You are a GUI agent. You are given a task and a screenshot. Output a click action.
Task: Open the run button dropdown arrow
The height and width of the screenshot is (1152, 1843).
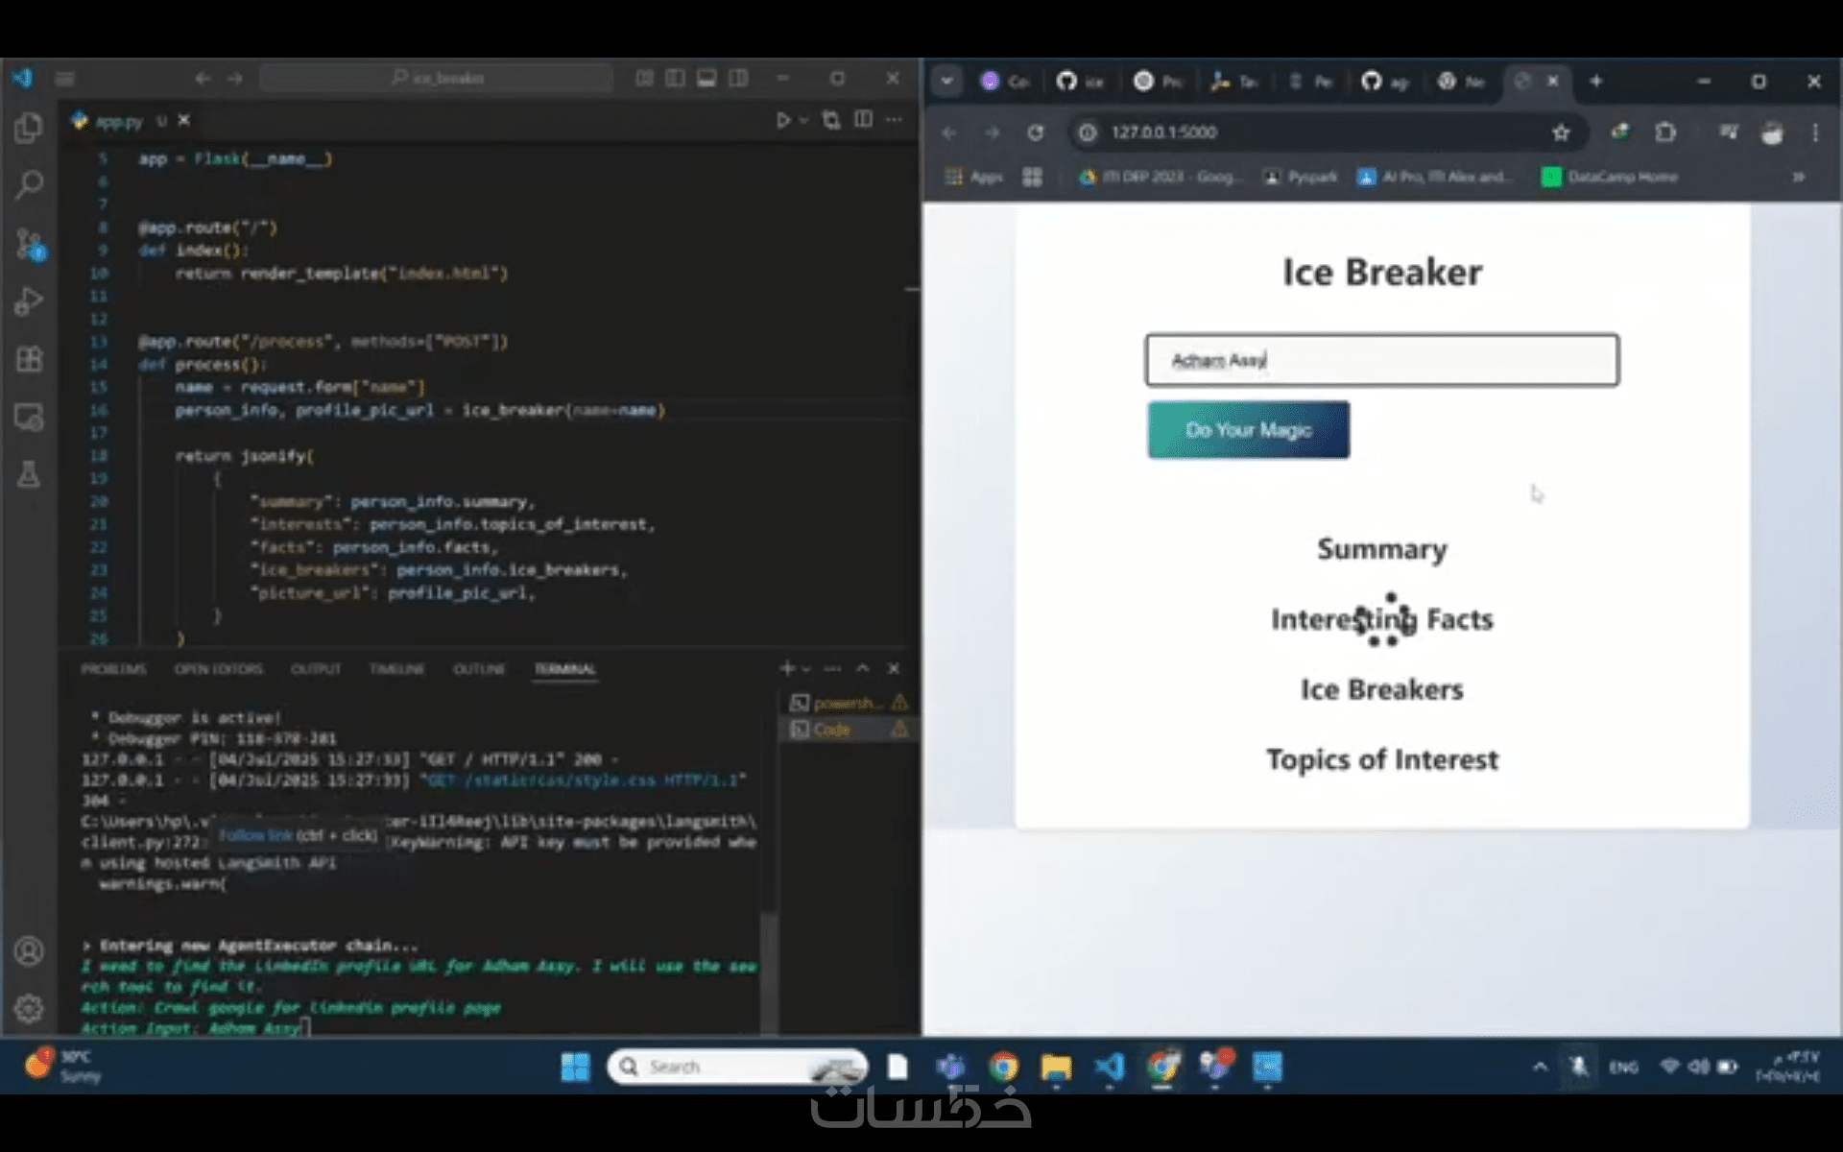click(804, 120)
